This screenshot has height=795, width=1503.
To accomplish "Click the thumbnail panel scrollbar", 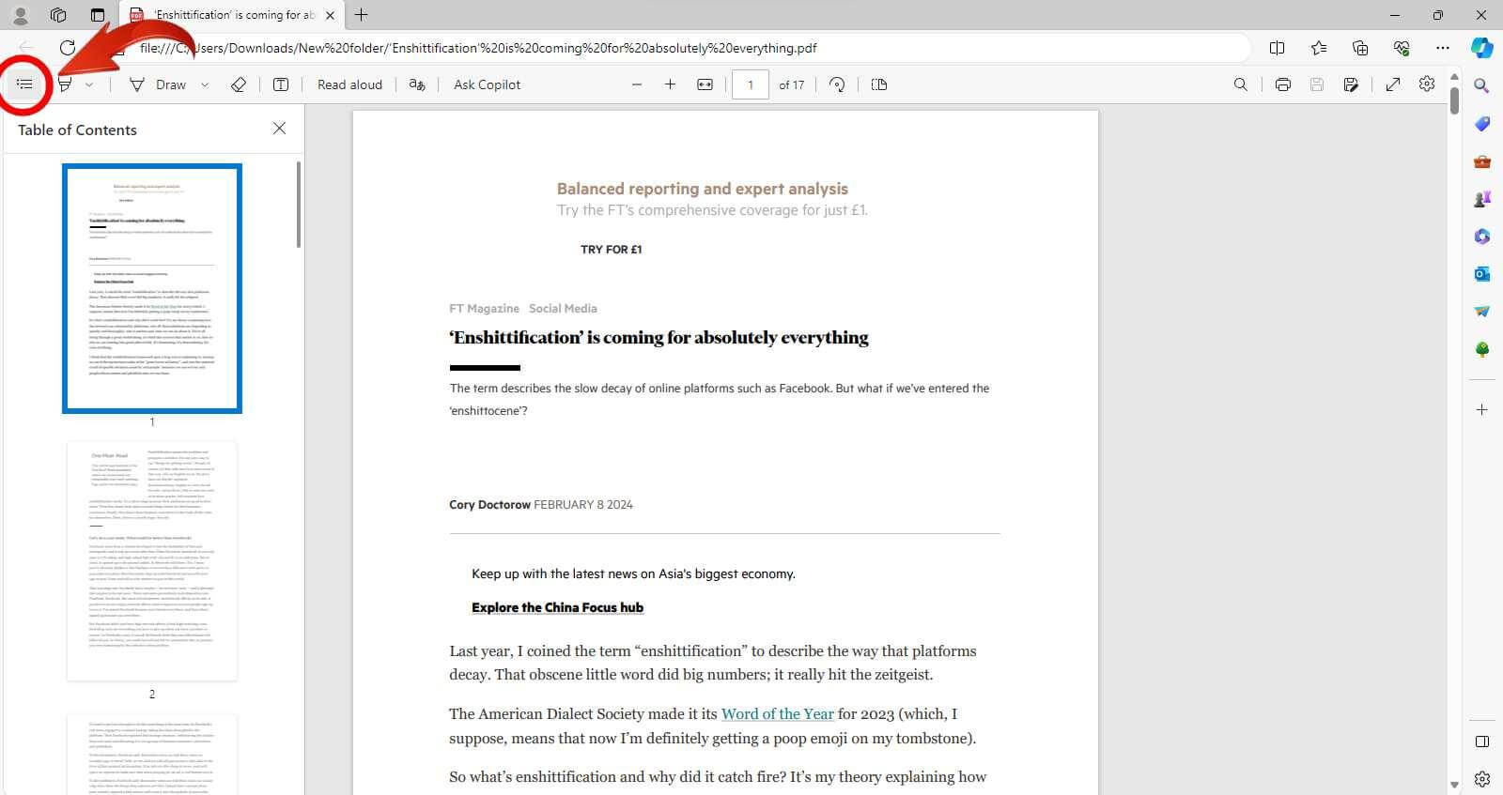I will [299, 205].
